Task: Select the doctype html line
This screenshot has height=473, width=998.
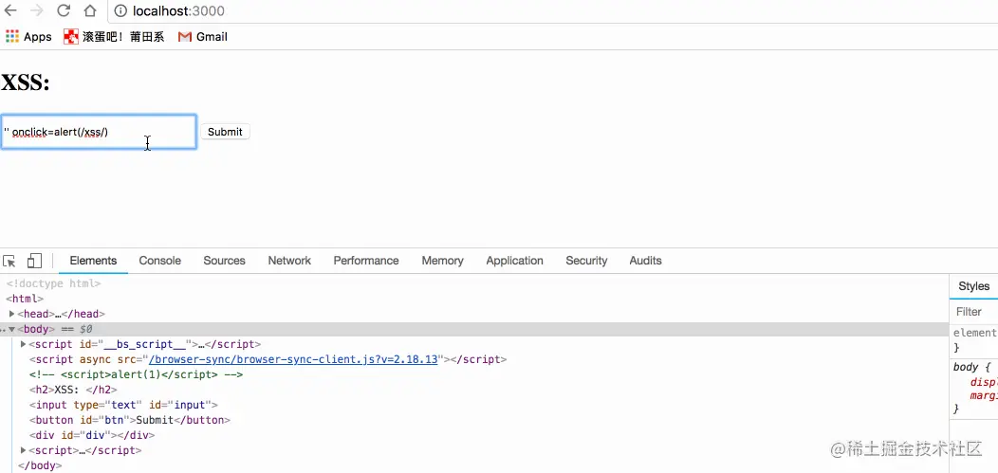Action: tap(53, 283)
